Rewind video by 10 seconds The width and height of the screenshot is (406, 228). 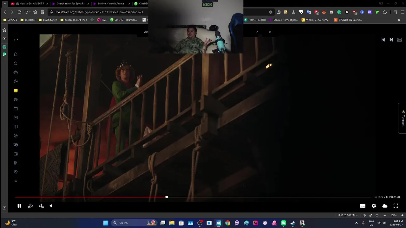30,206
